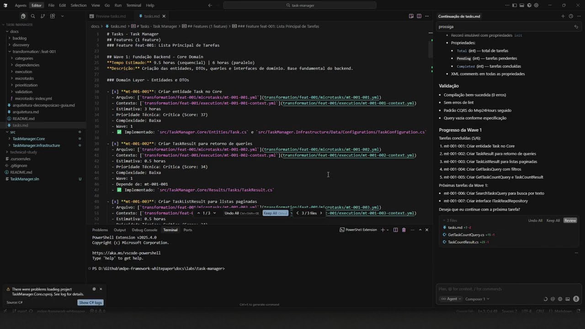
Task: Expand the additional sidebar views chevron
Action: click(x=62, y=16)
